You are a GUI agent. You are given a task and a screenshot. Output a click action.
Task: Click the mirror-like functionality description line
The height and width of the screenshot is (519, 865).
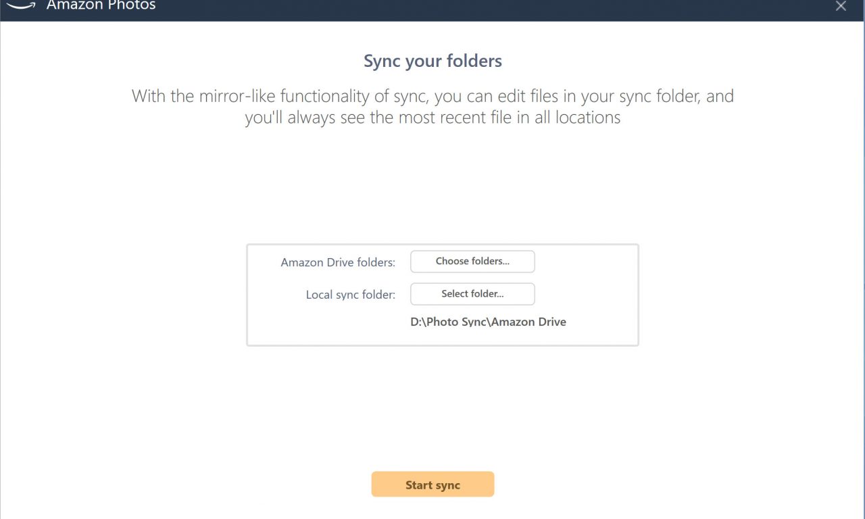[432, 96]
